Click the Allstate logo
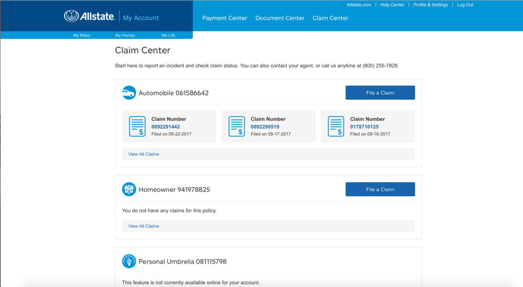The width and height of the screenshot is (523, 287). [89, 16]
